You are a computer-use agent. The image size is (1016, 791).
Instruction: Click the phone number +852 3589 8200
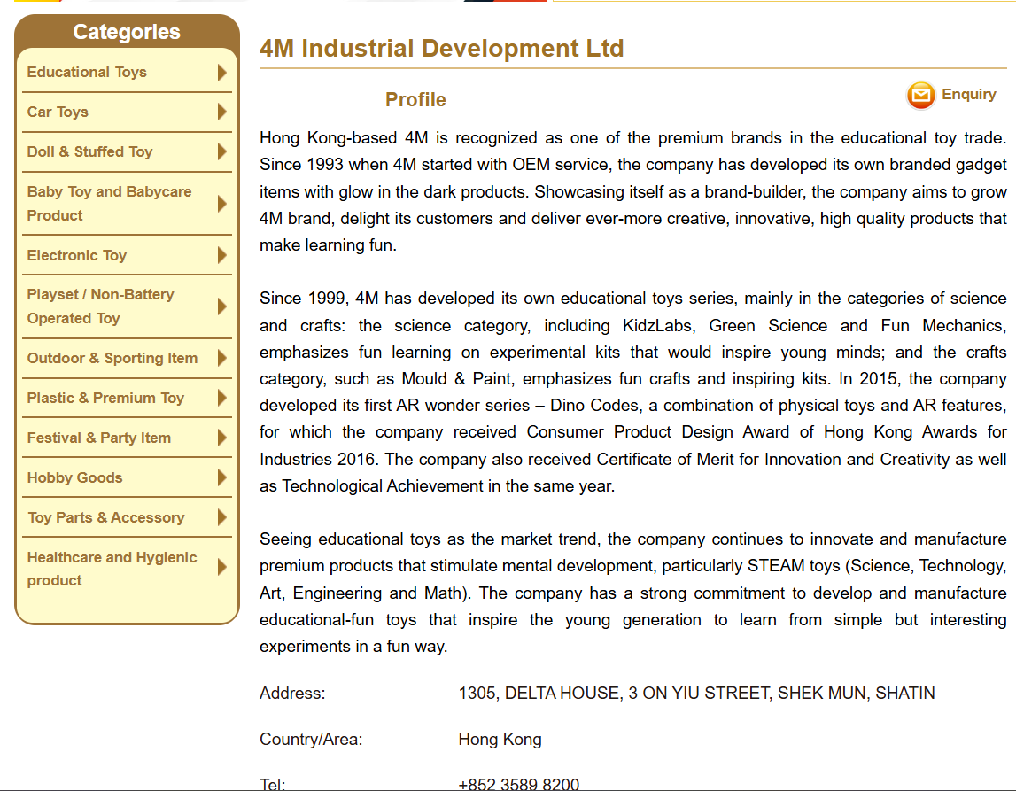pyautogui.click(x=518, y=784)
